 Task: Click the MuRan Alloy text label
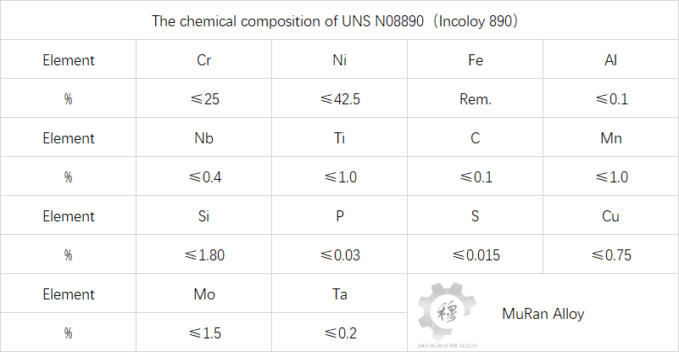(543, 314)
